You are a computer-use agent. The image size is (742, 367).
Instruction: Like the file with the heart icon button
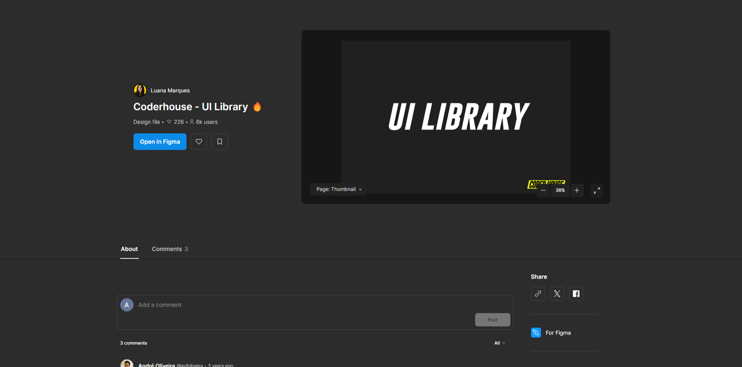(x=199, y=142)
